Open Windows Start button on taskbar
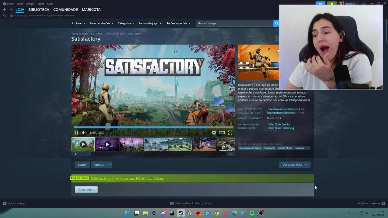Viewport: 388px width, 218px height. click(x=128, y=213)
